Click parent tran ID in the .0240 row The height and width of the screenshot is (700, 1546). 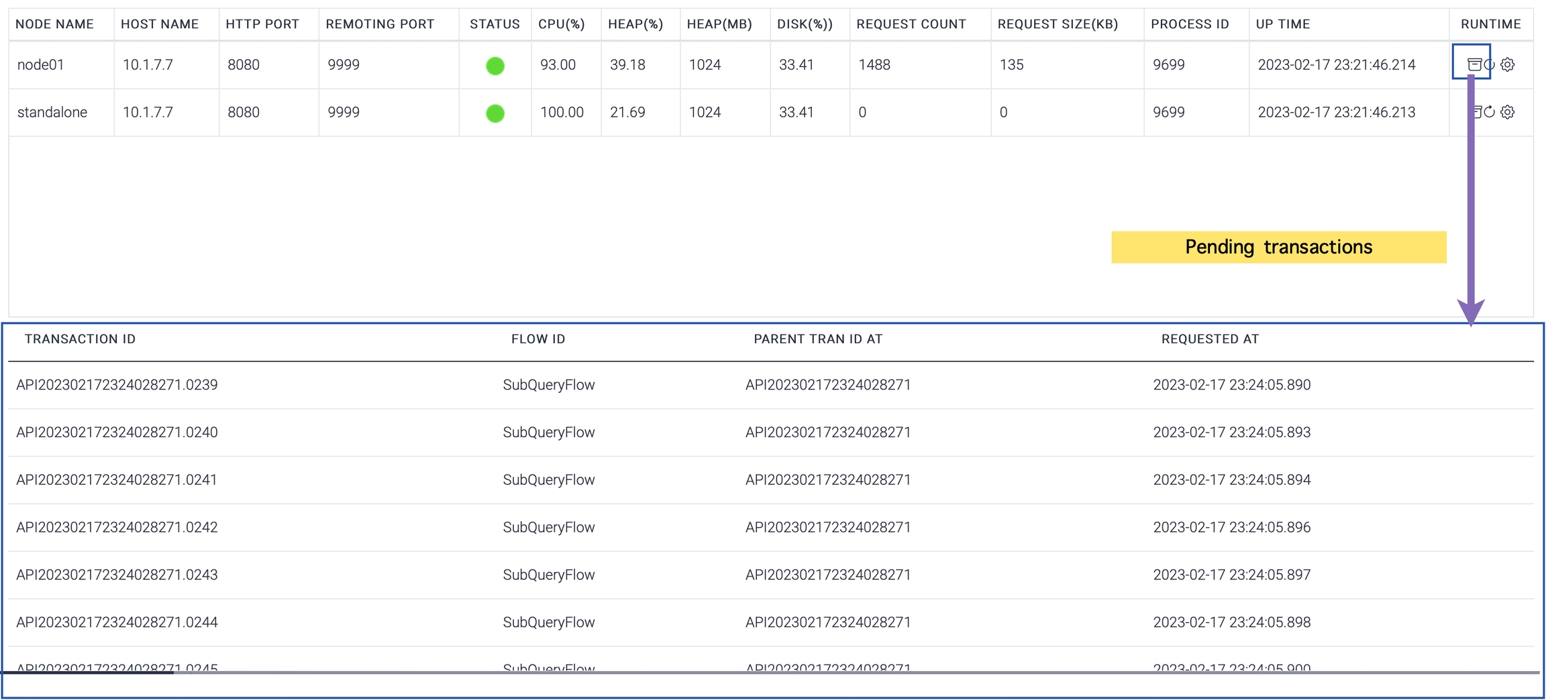point(827,432)
